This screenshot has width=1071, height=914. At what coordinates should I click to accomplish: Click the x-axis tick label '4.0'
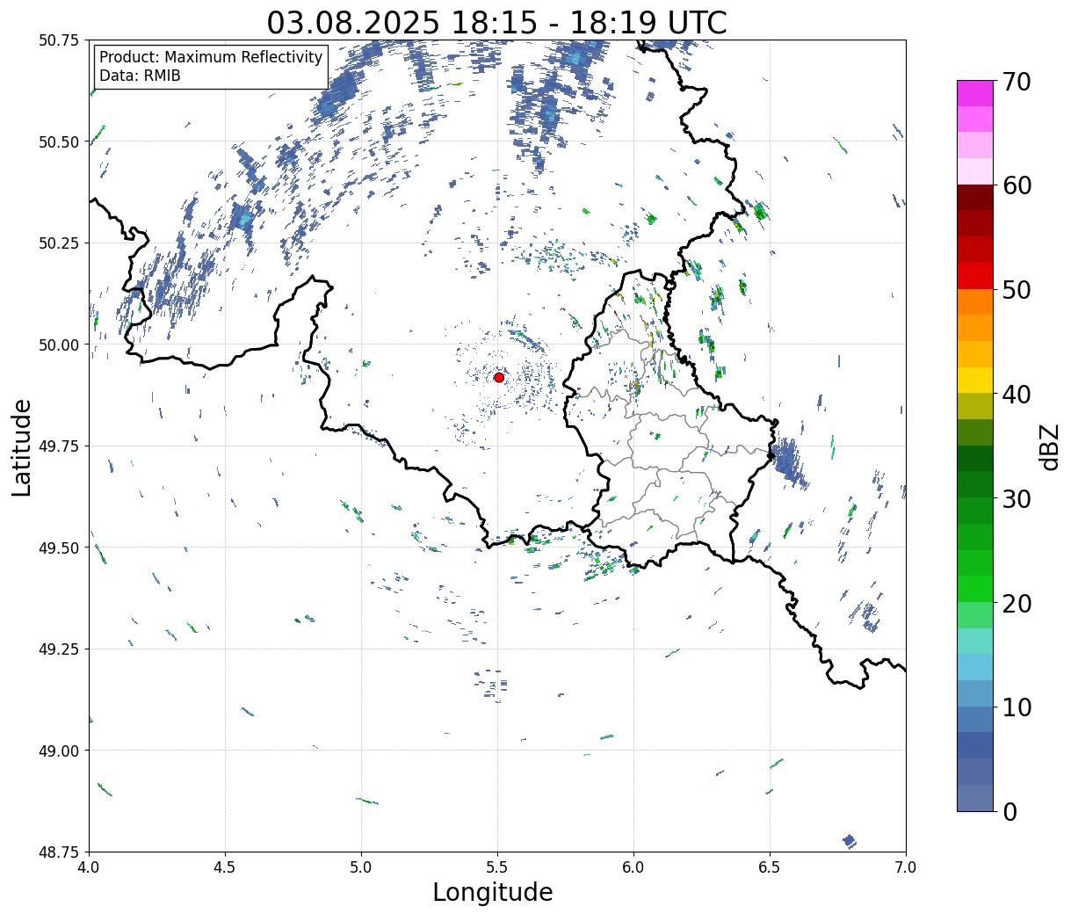click(89, 867)
